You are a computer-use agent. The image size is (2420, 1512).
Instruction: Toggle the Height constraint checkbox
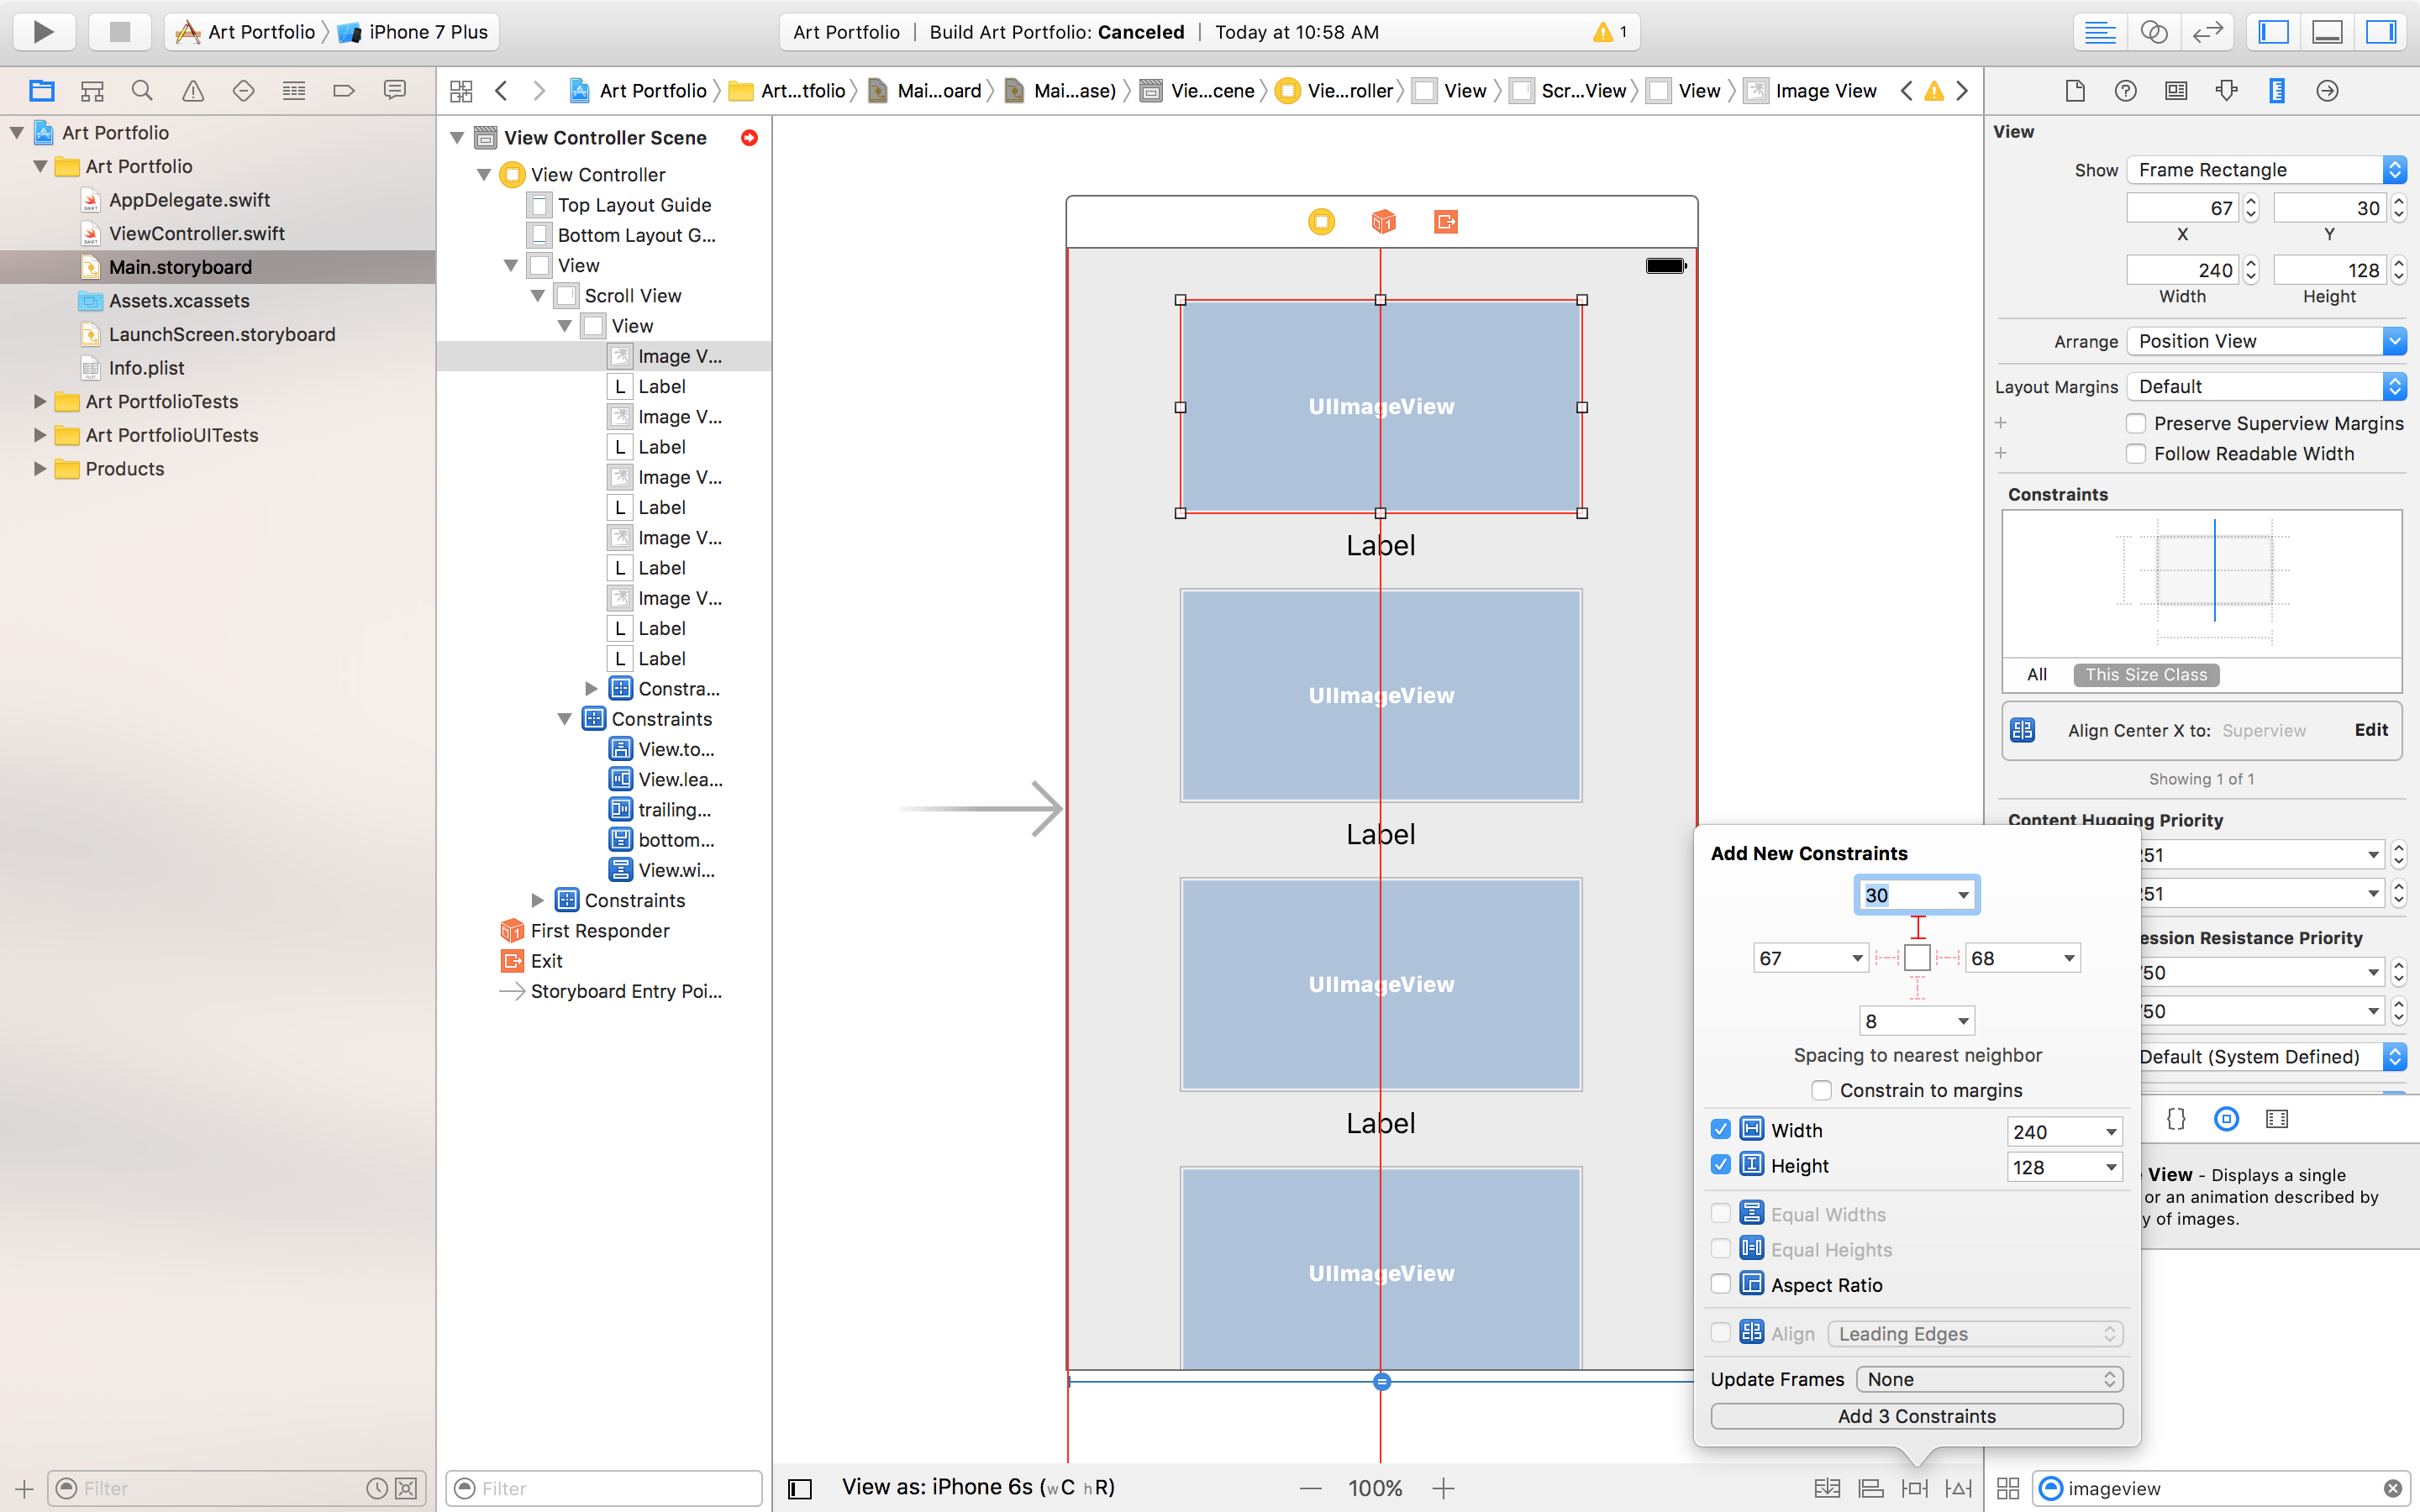click(x=1722, y=1165)
